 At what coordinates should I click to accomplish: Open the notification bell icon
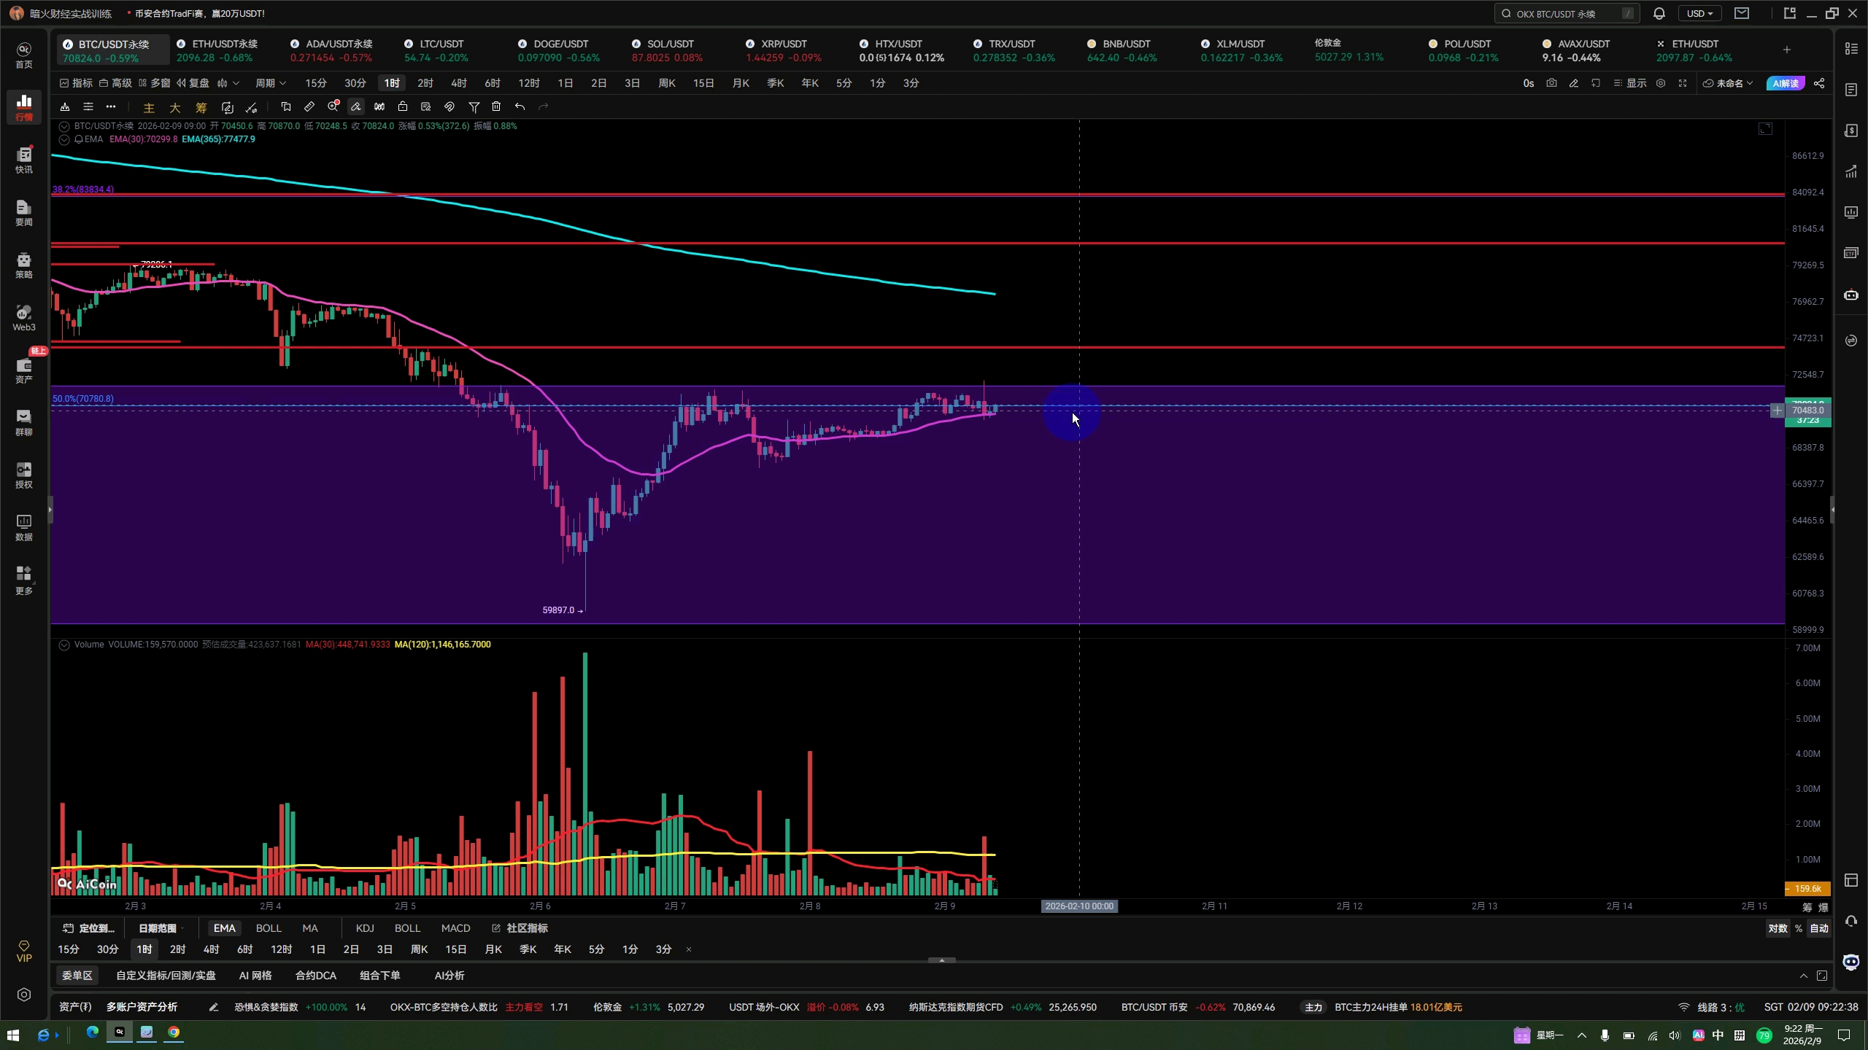[1659, 14]
